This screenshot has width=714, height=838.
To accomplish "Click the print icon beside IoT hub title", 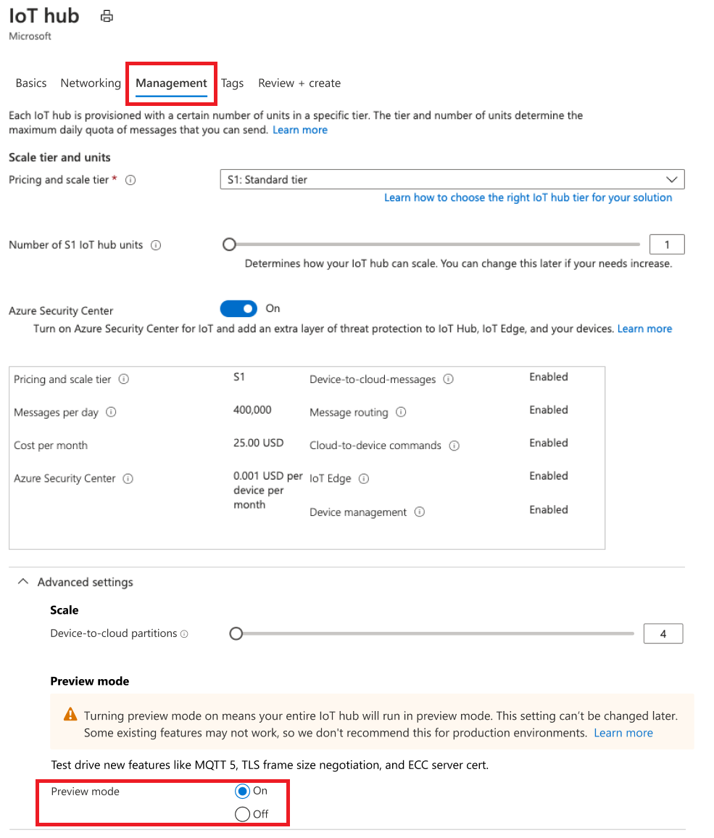I will pyautogui.click(x=107, y=16).
